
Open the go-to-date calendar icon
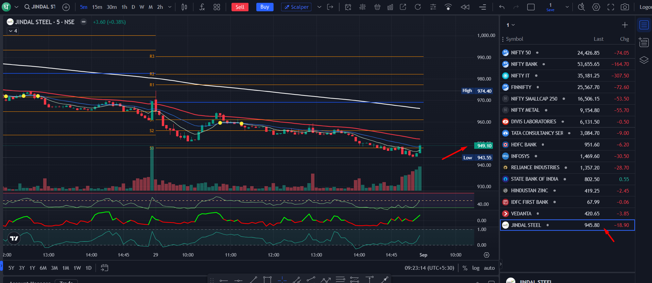click(x=104, y=268)
